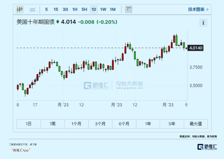This screenshot has height=159, width=224.
Task: Show the 1日 time range
Action: point(29,124)
